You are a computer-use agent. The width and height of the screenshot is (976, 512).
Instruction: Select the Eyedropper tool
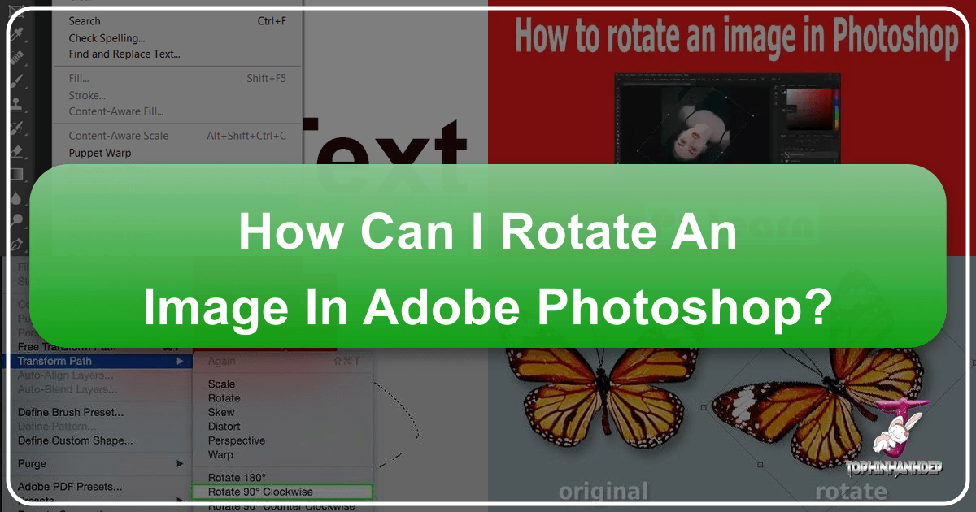16,34
